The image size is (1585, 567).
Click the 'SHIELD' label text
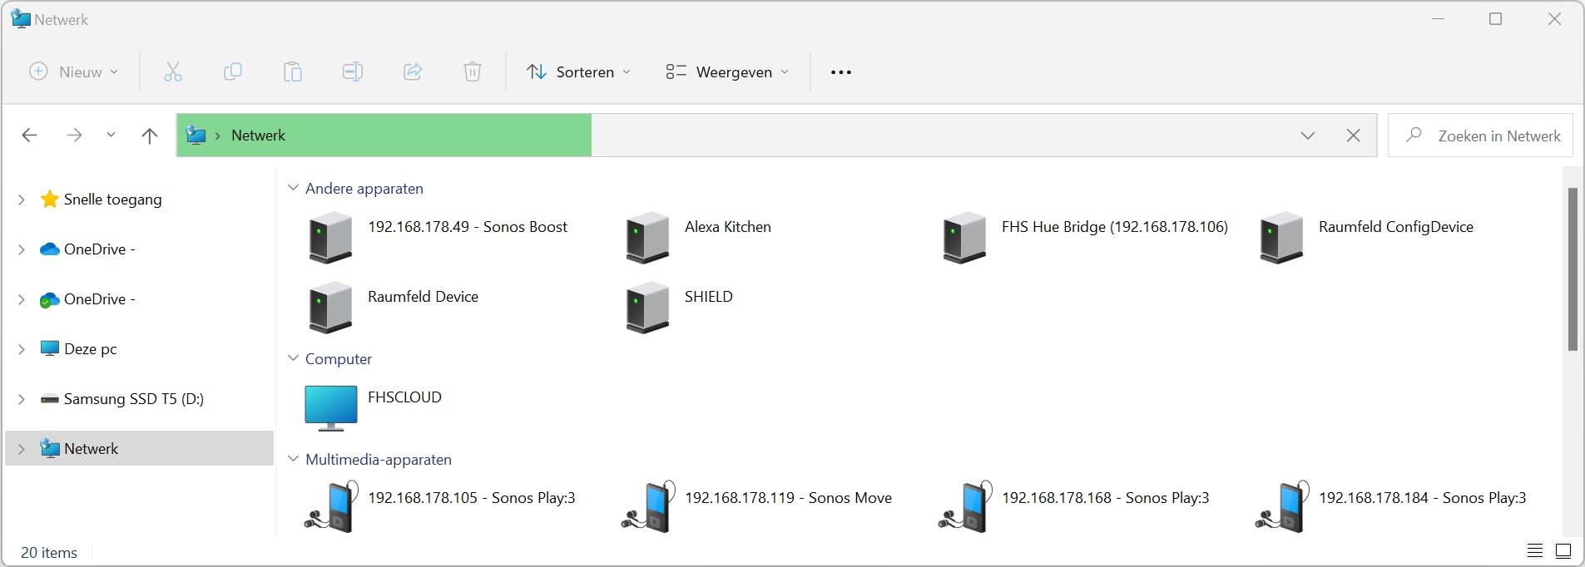pos(709,297)
